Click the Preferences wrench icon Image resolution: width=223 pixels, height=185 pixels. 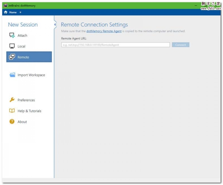(x=12, y=100)
